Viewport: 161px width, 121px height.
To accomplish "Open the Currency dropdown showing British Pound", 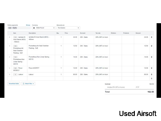I will [x=44, y=28].
